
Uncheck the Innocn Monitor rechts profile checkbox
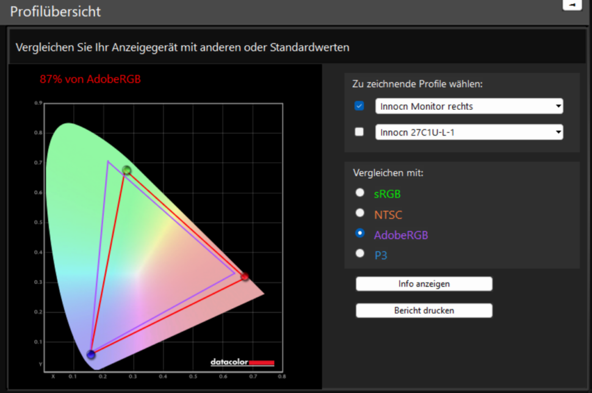[x=359, y=106]
